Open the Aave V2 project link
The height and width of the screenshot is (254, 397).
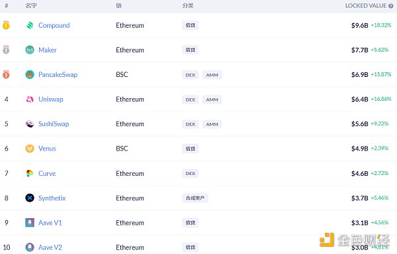point(50,247)
